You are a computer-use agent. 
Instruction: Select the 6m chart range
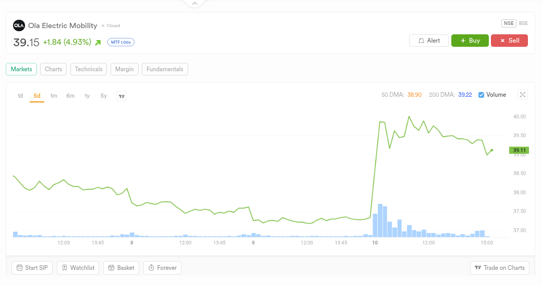(x=70, y=96)
